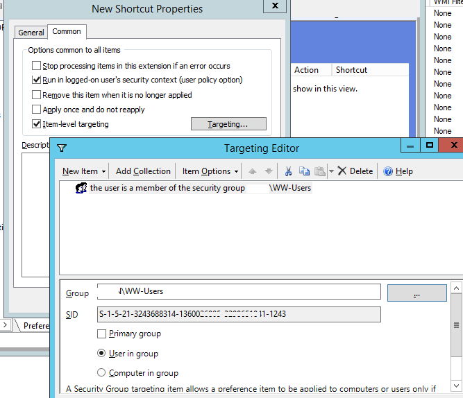Image resolution: width=463 pixels, height=398 pixels.
Task: Click the Preferences tab at bottom left
Action: pyautogui.click(x=36, y=326)
